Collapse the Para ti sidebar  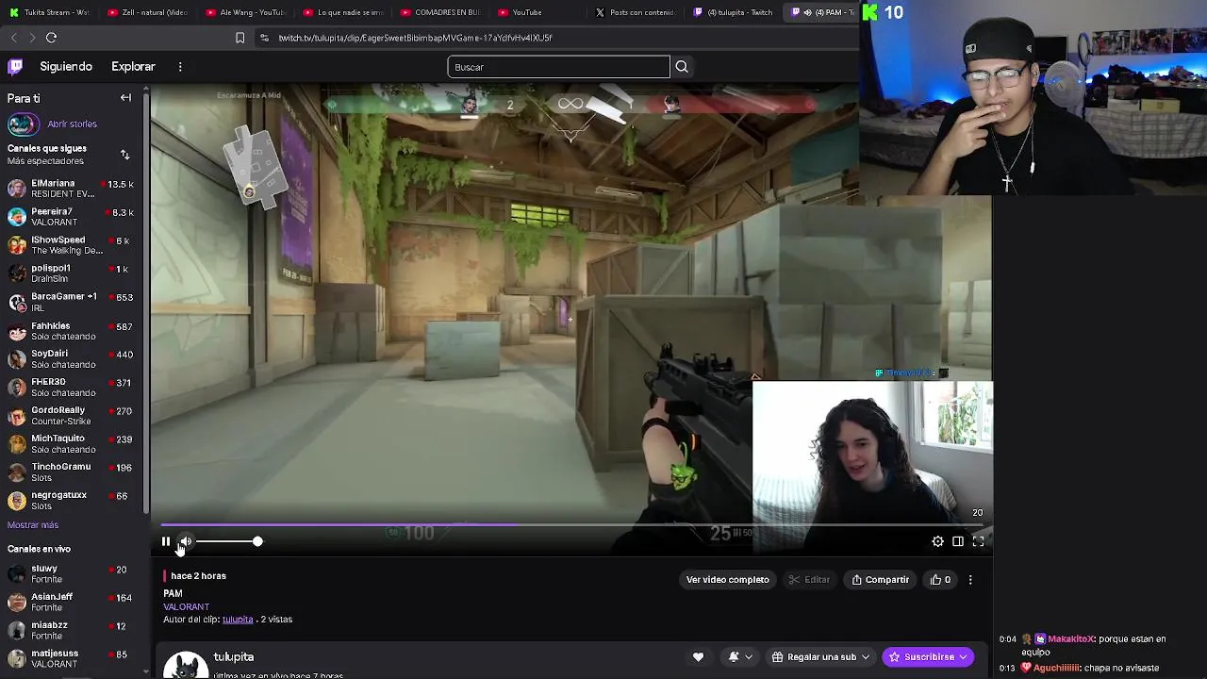[x=125, y=98]
